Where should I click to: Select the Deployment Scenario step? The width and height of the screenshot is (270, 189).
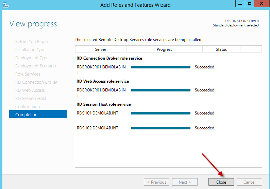coord(35,66)
